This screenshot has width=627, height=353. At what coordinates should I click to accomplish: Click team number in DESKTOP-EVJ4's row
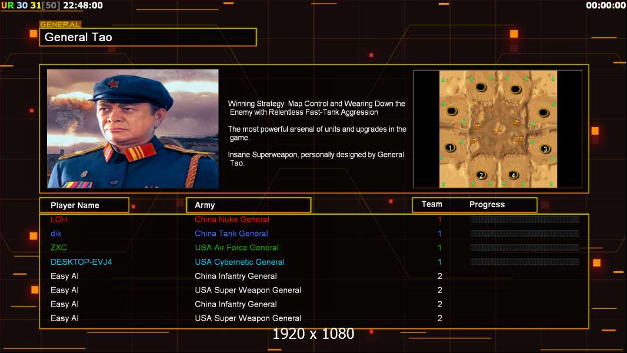click(439, 262)
